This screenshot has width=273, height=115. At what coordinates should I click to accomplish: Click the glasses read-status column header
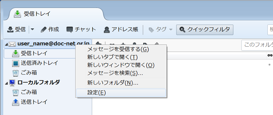point(270,56)
